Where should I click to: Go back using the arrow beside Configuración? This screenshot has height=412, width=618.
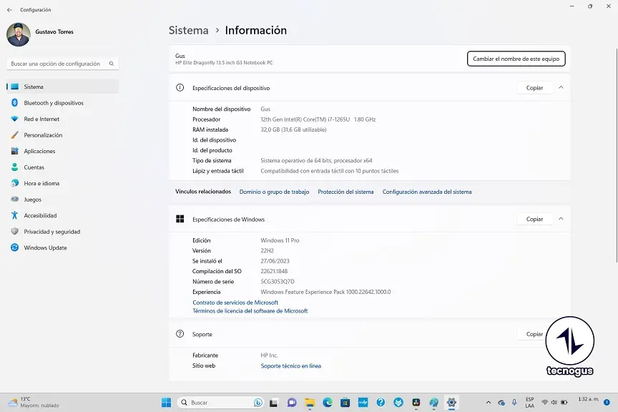(9, 10)
